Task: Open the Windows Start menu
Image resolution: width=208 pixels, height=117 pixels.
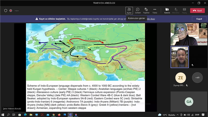Action: pos(3,115)
